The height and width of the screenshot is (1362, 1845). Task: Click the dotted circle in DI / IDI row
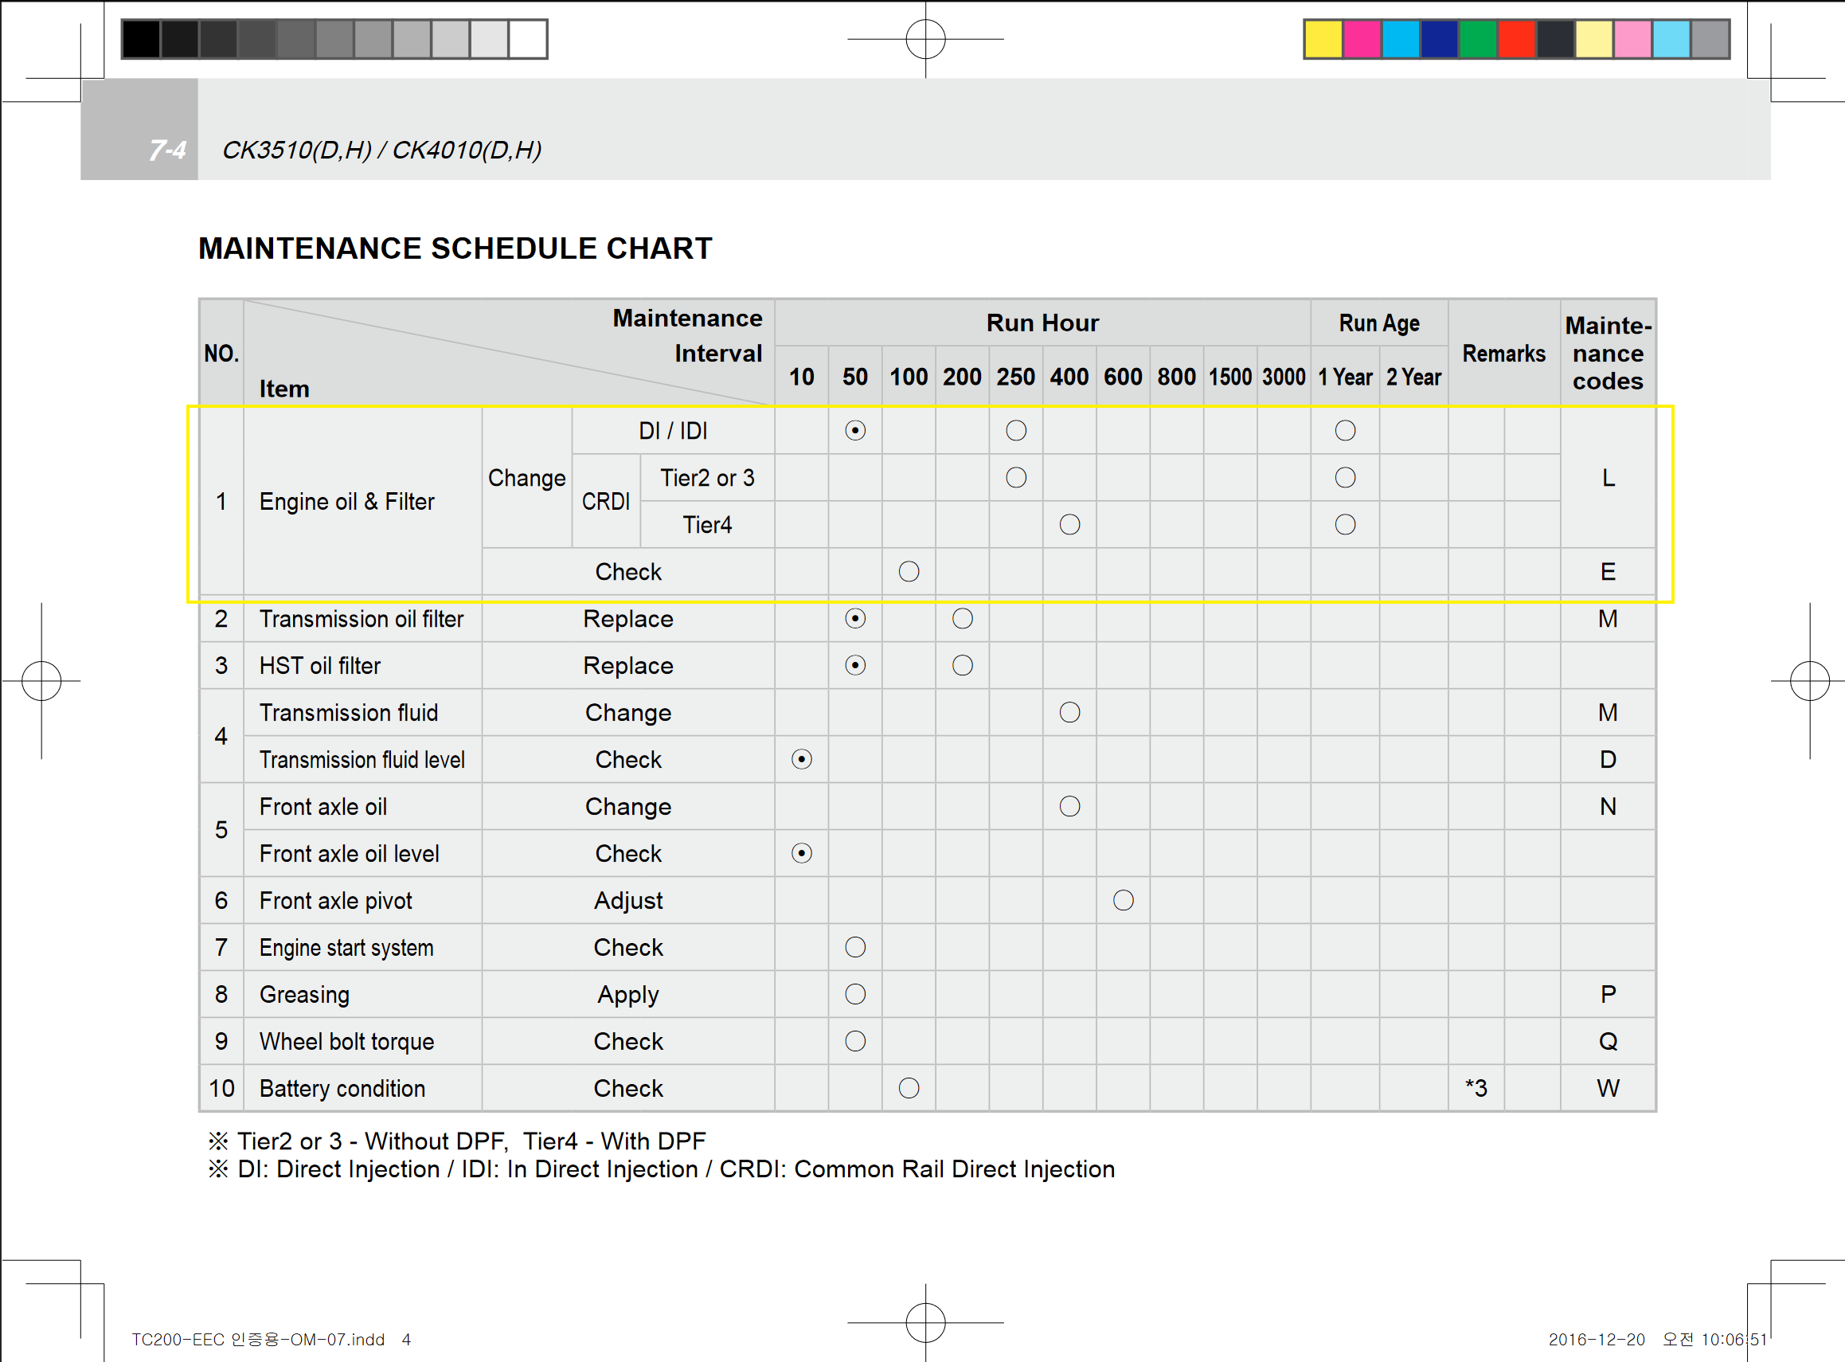pyautogui.click(x=855, y=430)
